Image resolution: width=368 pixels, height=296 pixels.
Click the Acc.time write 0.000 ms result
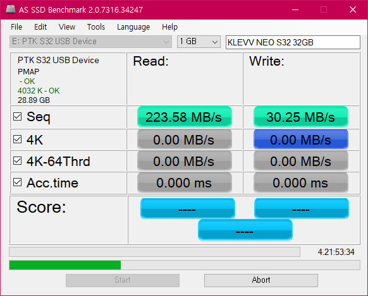(300, 182)
